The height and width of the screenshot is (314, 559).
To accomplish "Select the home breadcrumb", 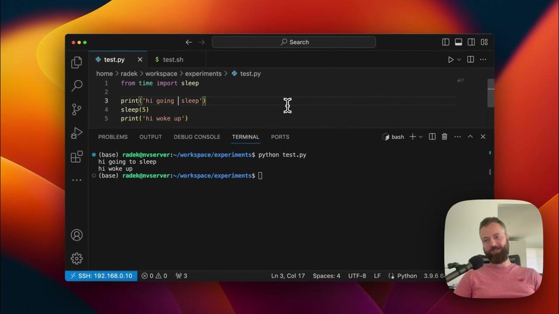I will pos(104,74).
